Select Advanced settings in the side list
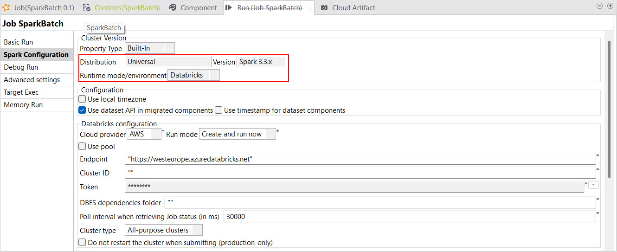The width and height of the screenshot is (617, 252). click(32, 80)
